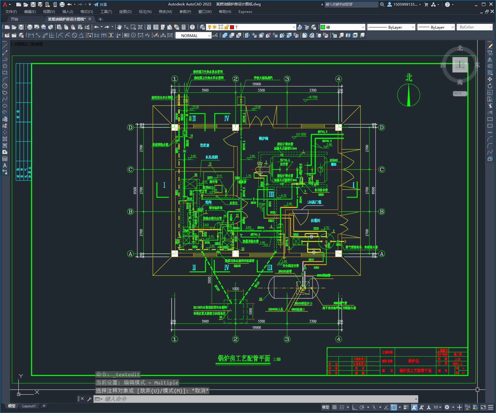The image size is (496, 413).
Task: Click the Cut icon in the standard toolbar
Action: [x=59, y=27]
